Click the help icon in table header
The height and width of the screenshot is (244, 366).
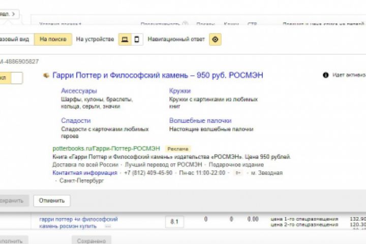[x=185, y=23]
